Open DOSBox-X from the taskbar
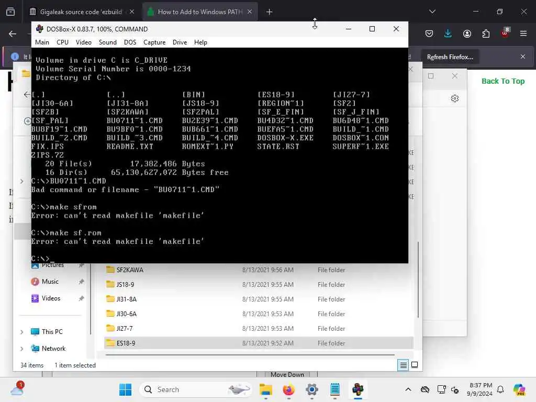The image size is (536, 402). pos(358,389)
